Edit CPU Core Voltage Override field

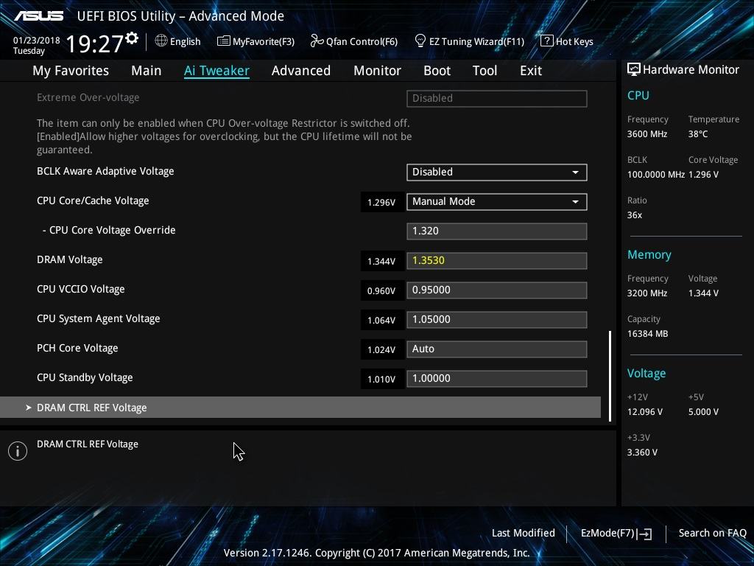point(497,231)
